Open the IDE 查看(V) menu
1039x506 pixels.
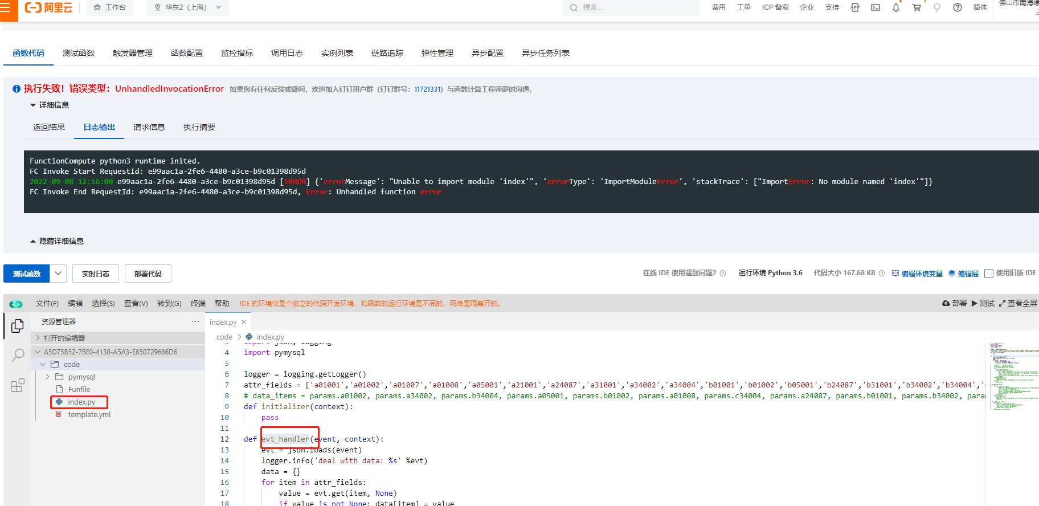(136, 303)
